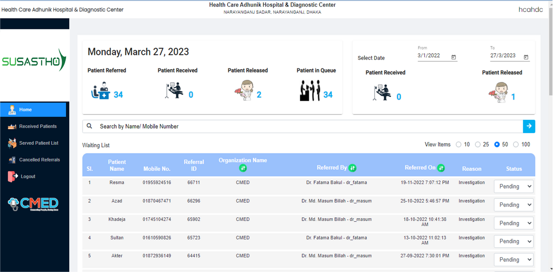Click Patient Name column header
Image resolution: width=553 pixels, height=272 pixels.
point(117,165)
